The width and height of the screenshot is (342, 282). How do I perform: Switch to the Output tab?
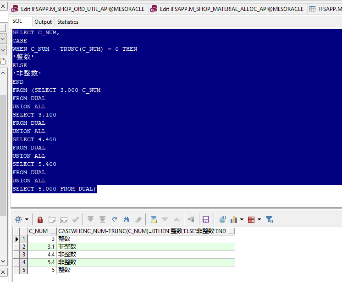click(x=43, y=22)
